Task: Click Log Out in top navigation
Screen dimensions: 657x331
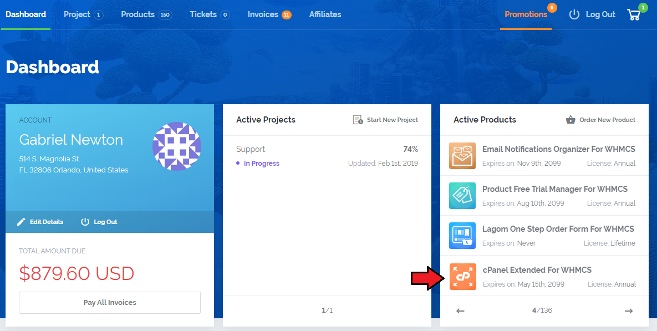Action: point(600,14)
